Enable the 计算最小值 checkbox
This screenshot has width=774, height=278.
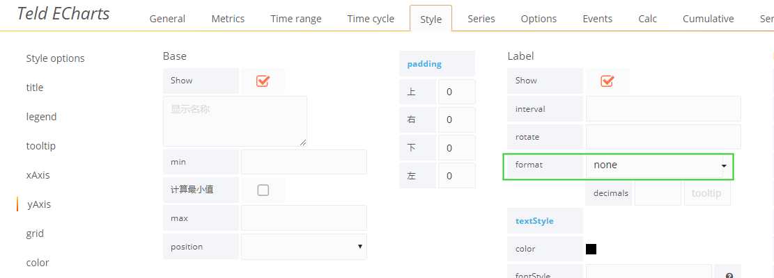pos(263,190)
